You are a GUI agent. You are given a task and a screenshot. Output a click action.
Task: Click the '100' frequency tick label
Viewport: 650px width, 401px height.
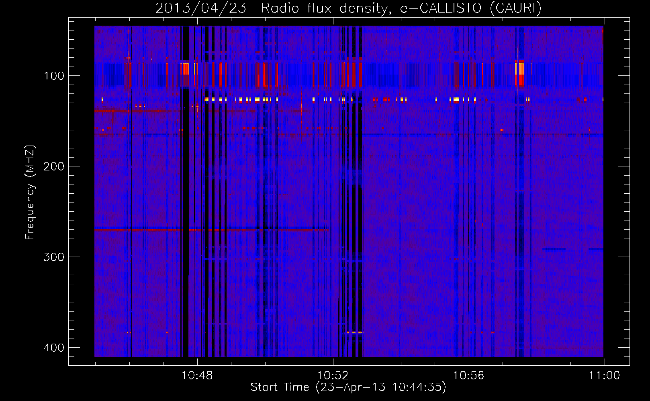[54, 76]
